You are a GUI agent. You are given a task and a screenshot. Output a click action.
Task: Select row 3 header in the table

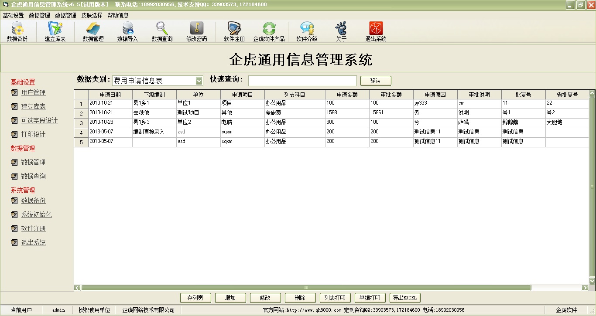tap(81, 123)
